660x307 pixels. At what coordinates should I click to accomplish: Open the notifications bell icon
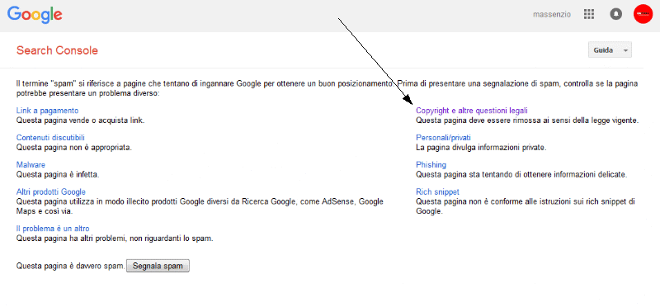[615, 14]
